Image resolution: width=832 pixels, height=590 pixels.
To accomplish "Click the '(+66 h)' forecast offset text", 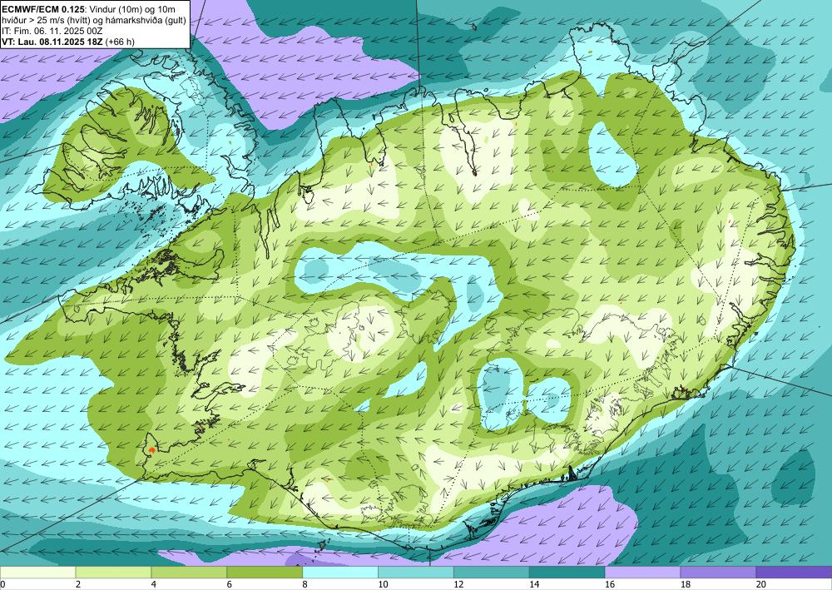I will [119, 42].
